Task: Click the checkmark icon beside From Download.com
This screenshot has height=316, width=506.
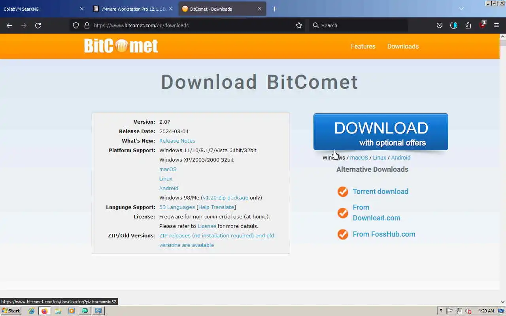Action: [343, 213]
